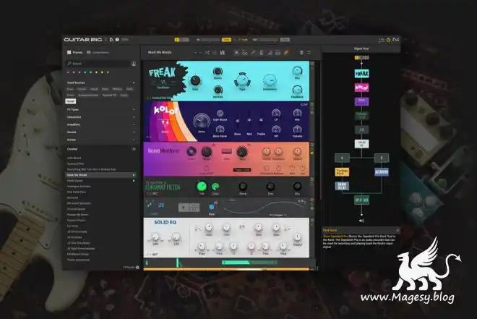
Task: Select the blue Octaverb block
Action: click(381, 172)
